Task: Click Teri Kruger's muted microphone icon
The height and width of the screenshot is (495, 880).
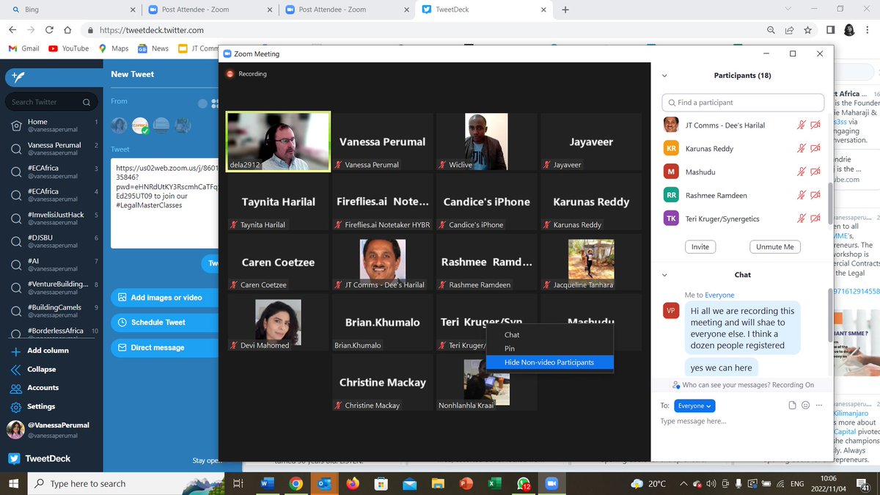Action: click(x=802, y=219)
